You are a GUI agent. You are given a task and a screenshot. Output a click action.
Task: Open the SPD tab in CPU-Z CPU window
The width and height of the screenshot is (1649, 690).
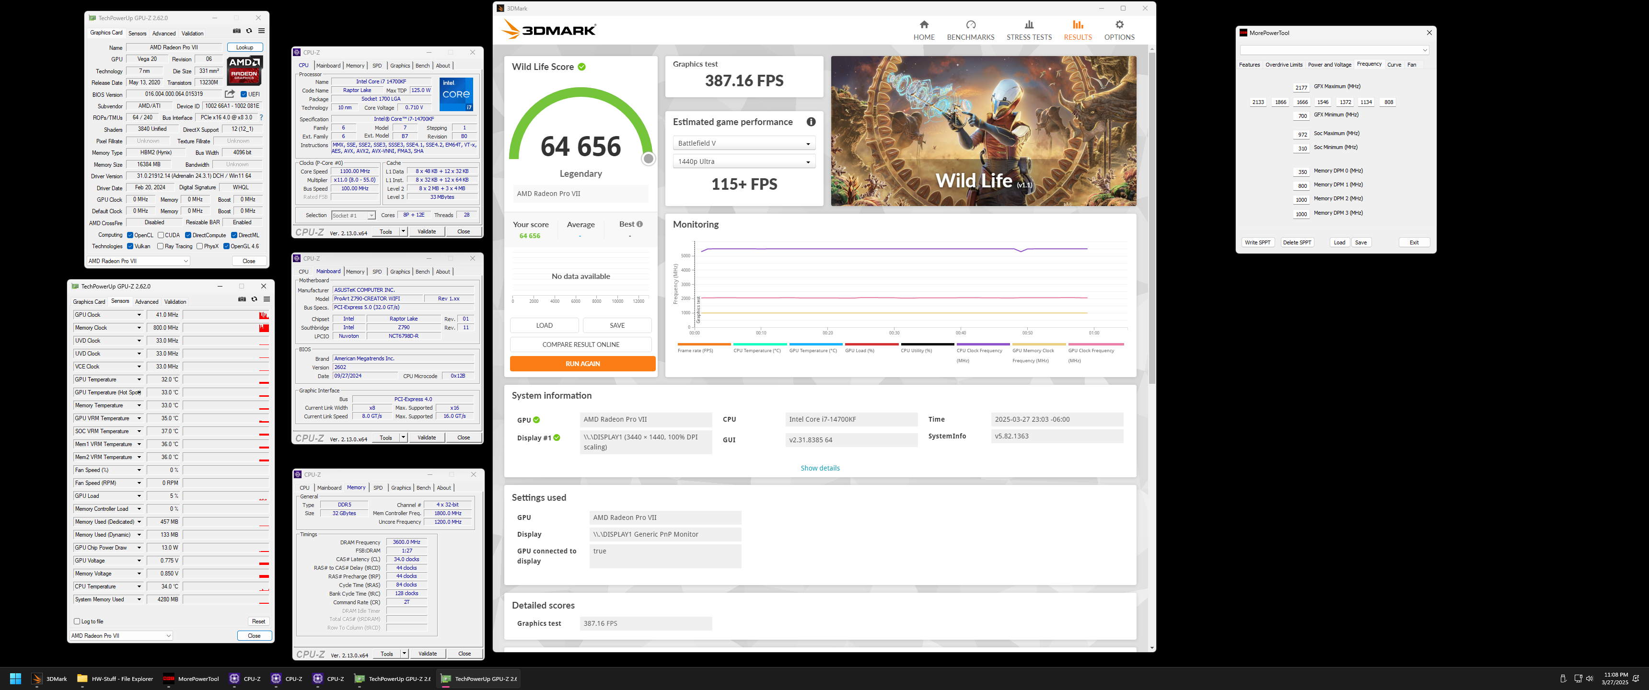coord(377,65)
